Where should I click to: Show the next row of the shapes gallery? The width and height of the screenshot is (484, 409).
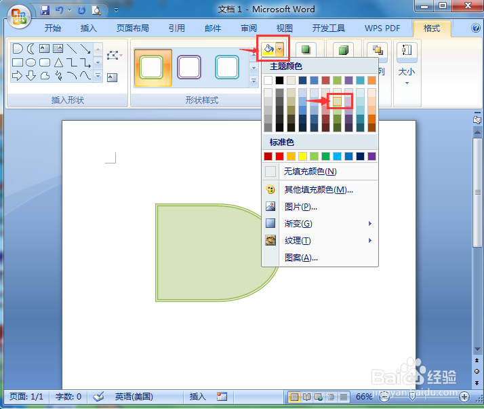(x=98, y=62)
